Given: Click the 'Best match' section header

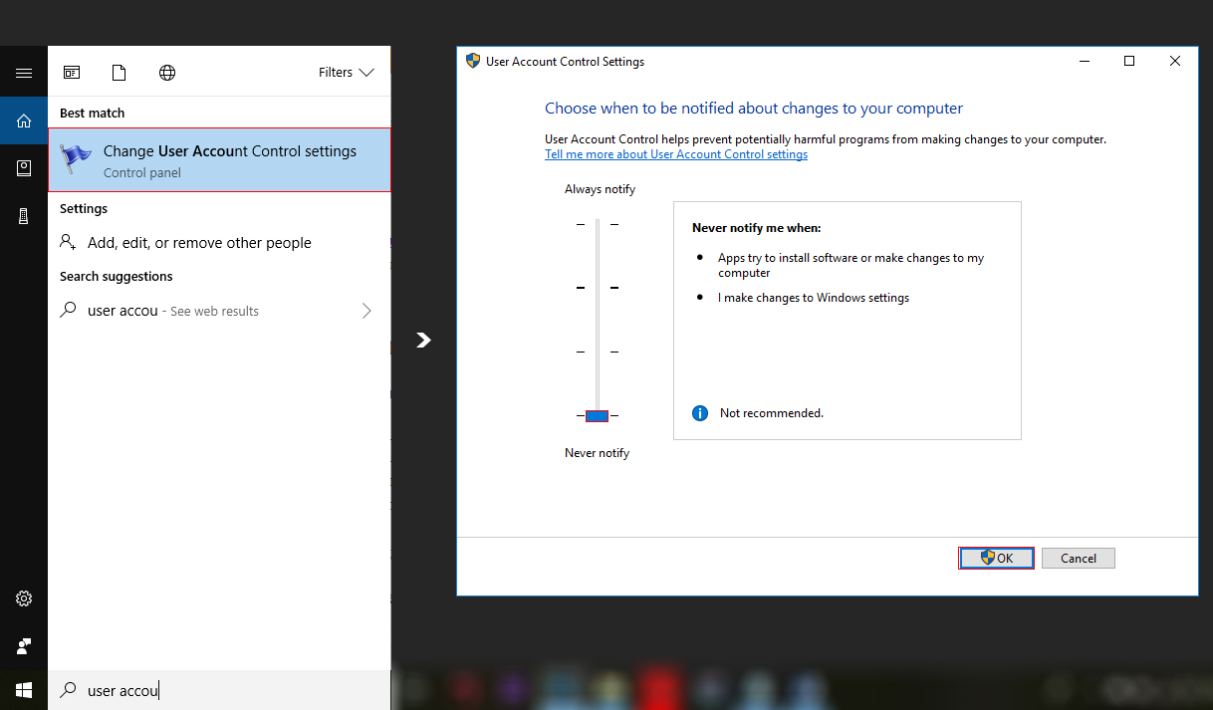Looking at the screenshot, I should click(x=93, y=114).
